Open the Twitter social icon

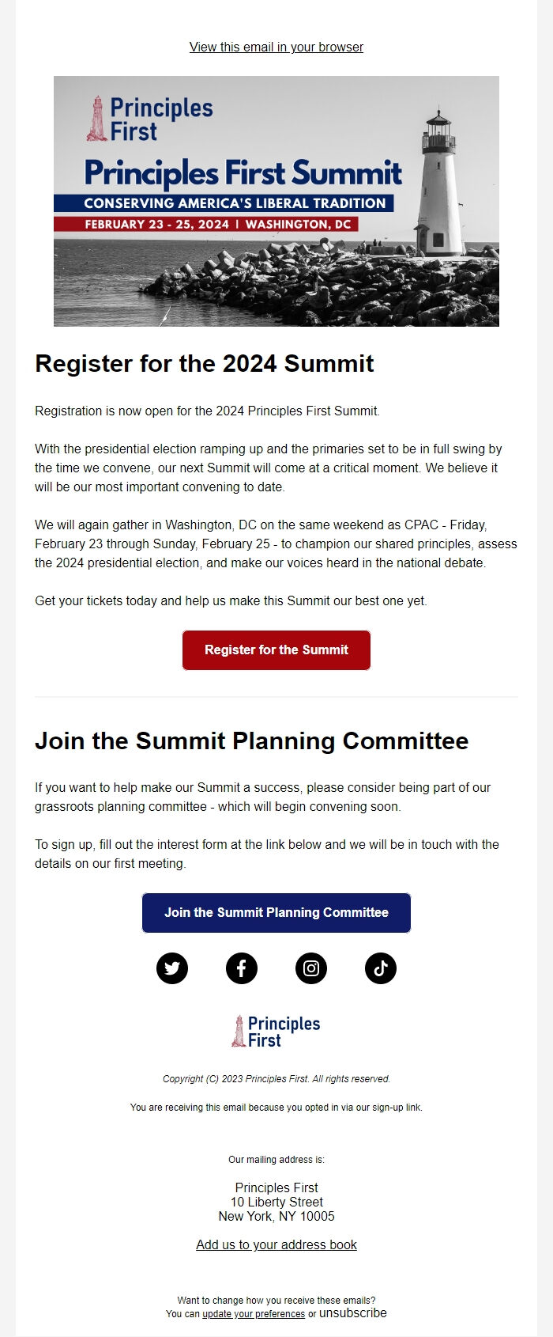click(172, 968)
